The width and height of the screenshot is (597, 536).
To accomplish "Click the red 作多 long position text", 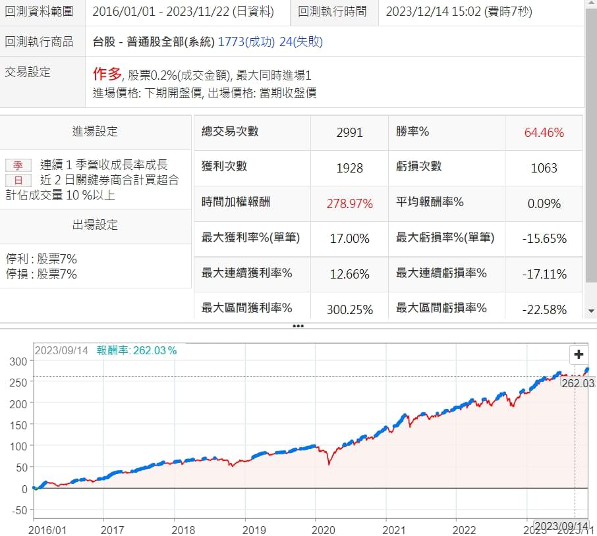I will tap(107, 75).
